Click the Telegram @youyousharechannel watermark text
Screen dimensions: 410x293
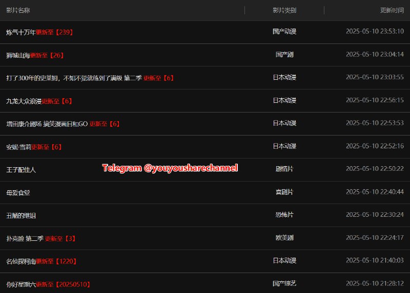coord(170,168)
